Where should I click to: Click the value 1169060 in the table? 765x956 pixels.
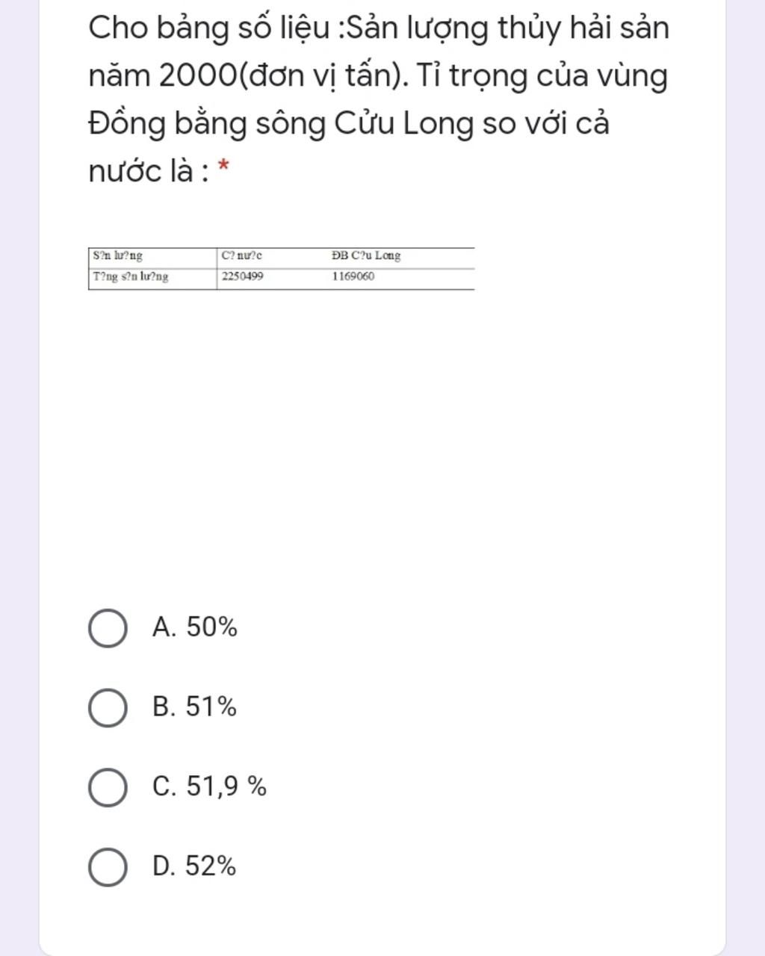point(353,276)
